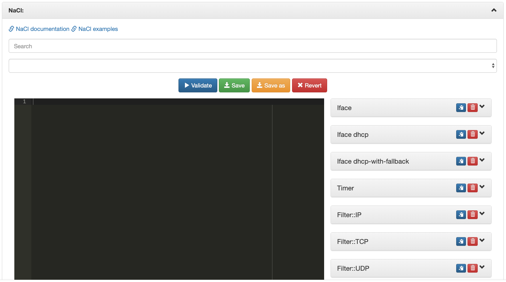Expand the Filter::TCP panel
This screenshot has height=282, width=506.
(482, 241)
